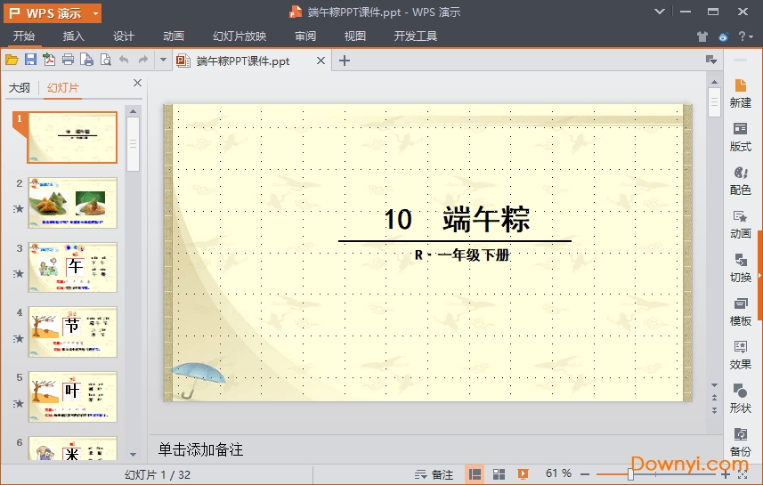Open a new document tab with the plus
The height and width of the screenshot is (485, 763).
[x=345, y=61]
